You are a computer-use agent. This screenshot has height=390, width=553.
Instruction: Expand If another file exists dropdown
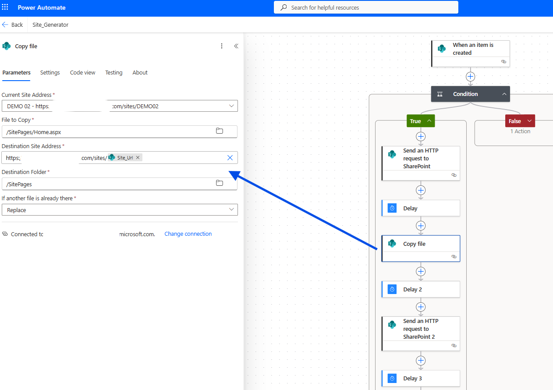pos(231,209)
